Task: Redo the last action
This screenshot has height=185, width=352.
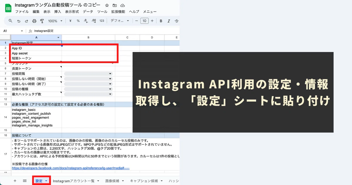Action: tap(26, 21)
